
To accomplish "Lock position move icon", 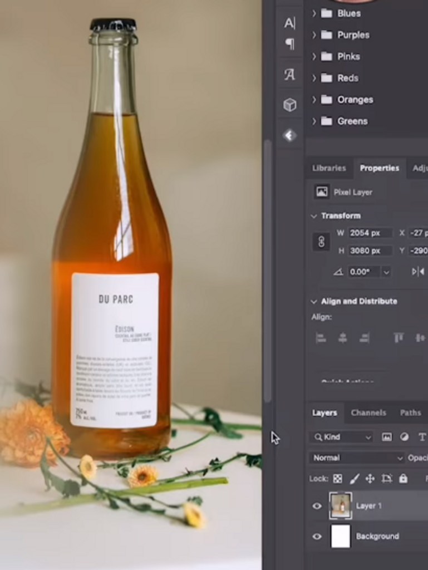I will [x=370, y=479].
